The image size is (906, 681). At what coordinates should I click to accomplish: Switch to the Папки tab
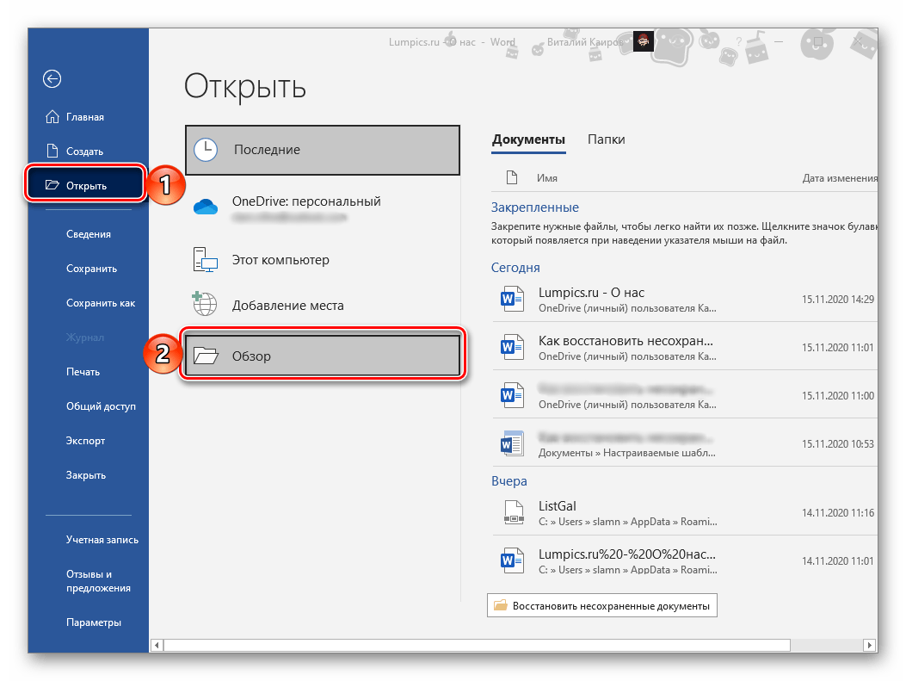click(x=606, y=139)
